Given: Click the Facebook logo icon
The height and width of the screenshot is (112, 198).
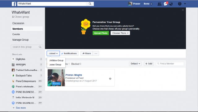Looking at the screenshot, I should tap(14, 4).
